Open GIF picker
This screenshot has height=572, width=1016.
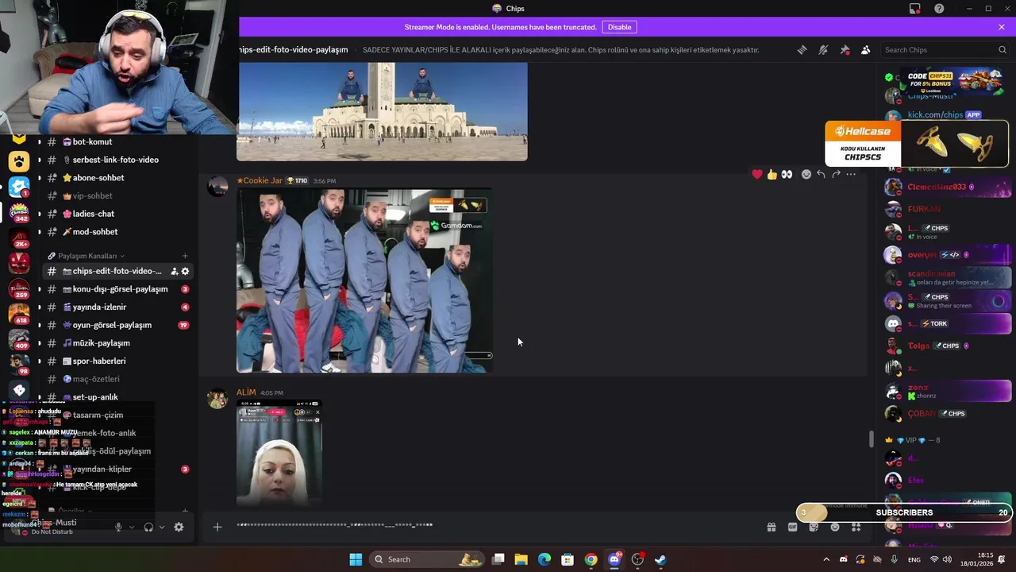792,527
